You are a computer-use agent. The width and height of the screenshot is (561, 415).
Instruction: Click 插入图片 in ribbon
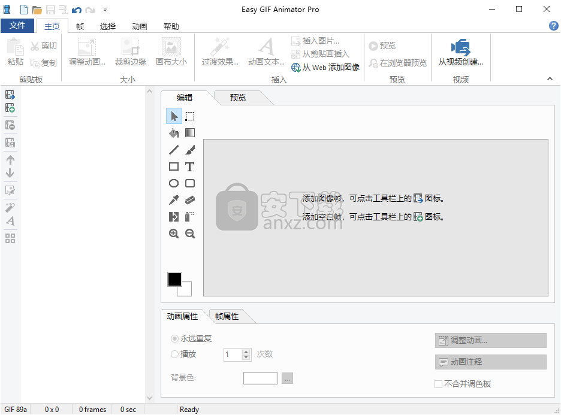[315, 41]
